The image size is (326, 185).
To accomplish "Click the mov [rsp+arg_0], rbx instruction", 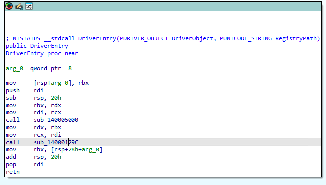I will click(x=47, y=83).
